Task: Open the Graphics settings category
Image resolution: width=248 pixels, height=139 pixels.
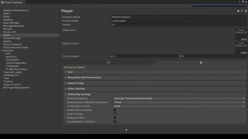Action: (8, 20)
